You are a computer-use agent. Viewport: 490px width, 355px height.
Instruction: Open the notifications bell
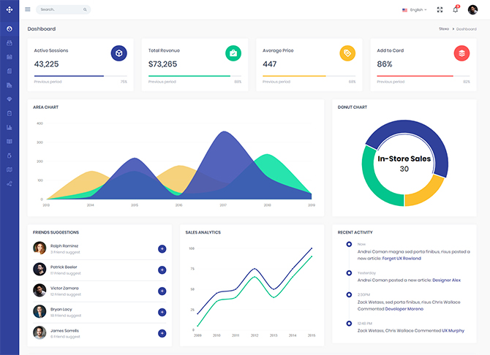455,9
